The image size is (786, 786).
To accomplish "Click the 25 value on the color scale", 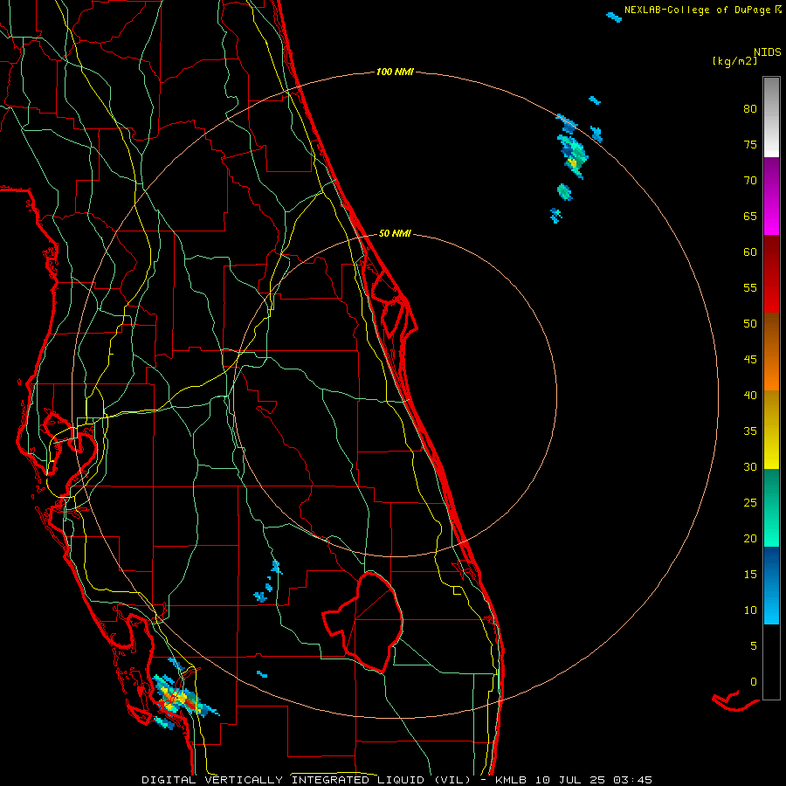I will pyautogui.click(x=750, y=503).
